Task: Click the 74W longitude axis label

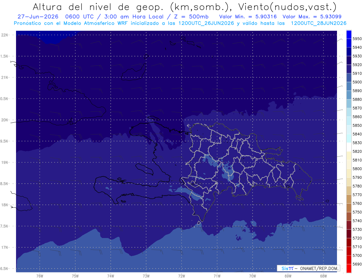Action: point(110,276)
